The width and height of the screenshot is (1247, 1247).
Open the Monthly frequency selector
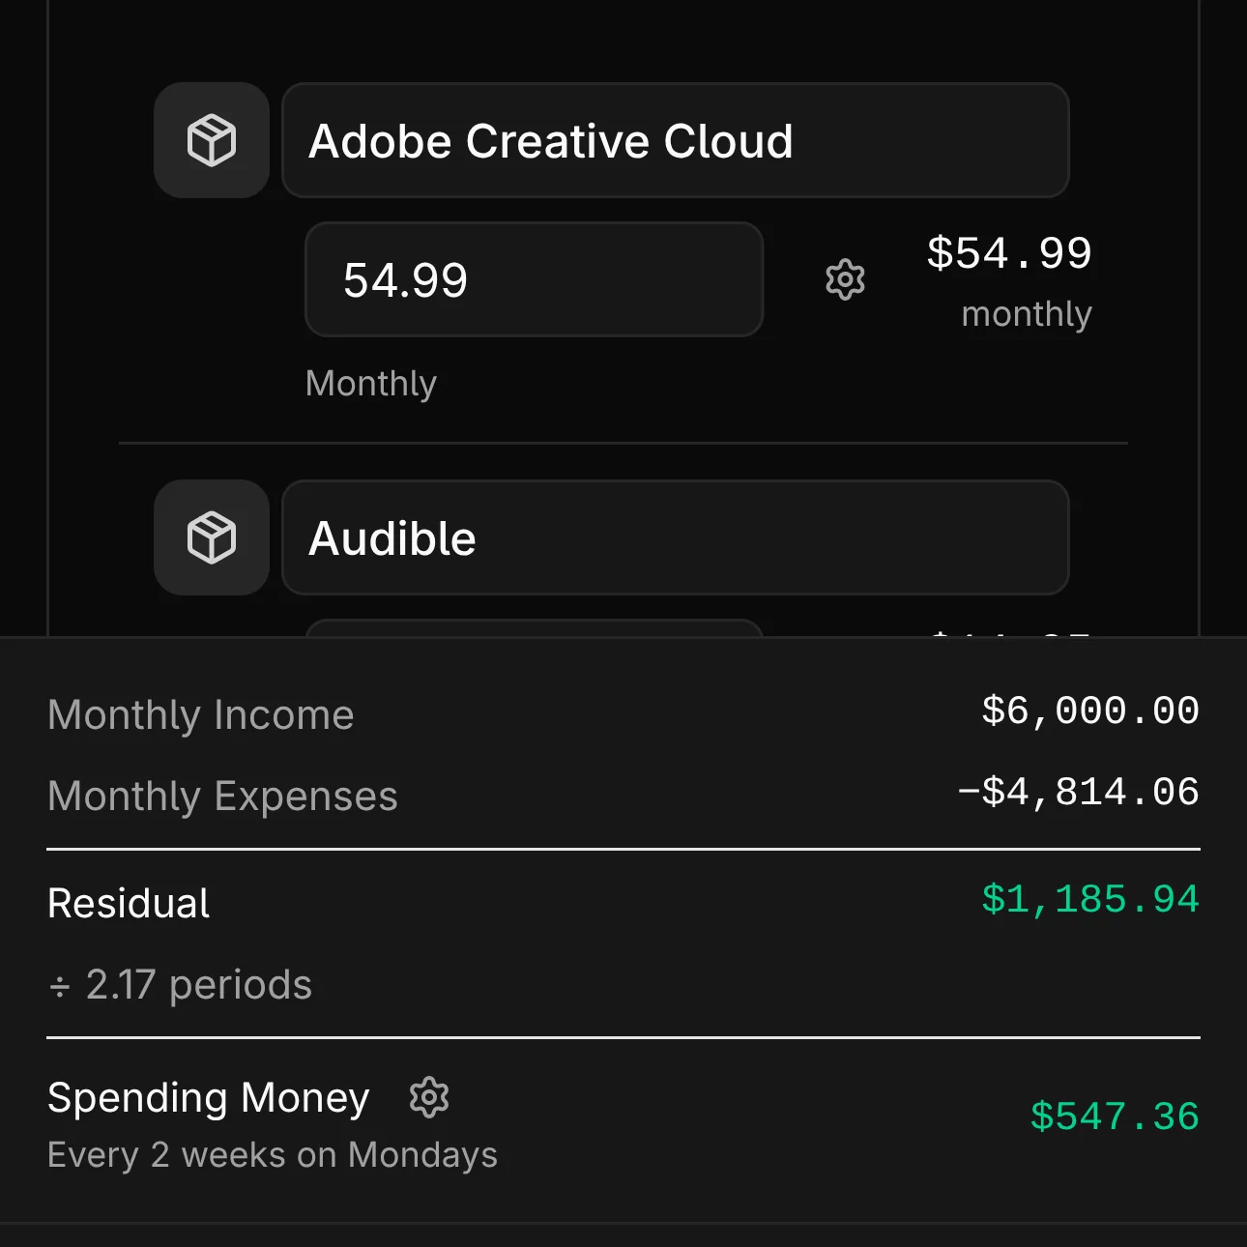point(370,383)
